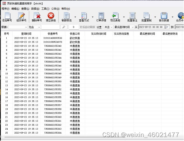Open the 并且 logic dropdown
This screenshot has width=184, height=141.
pos(109,27)
